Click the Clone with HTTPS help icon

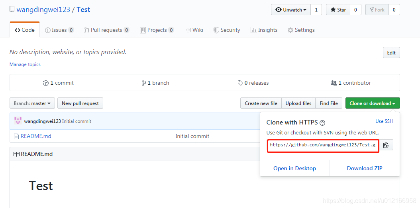coord(322,123)
